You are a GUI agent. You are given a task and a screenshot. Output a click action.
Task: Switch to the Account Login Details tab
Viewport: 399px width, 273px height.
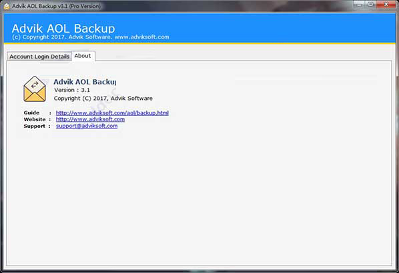[39, 57]
